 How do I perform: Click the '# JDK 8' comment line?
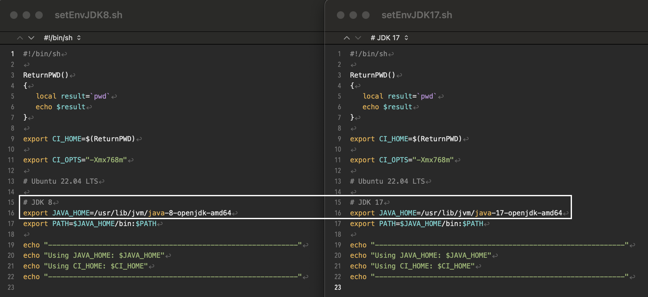pos(38,202)
